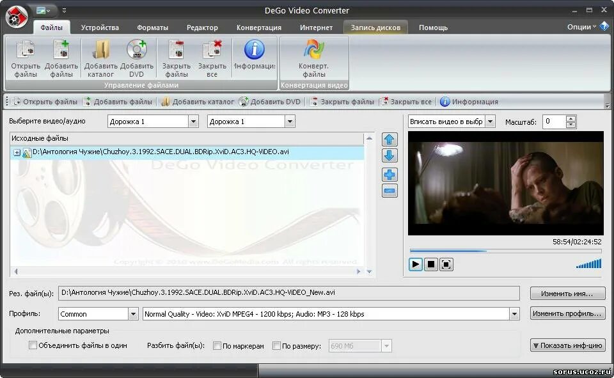Stop the video preview

430,264
